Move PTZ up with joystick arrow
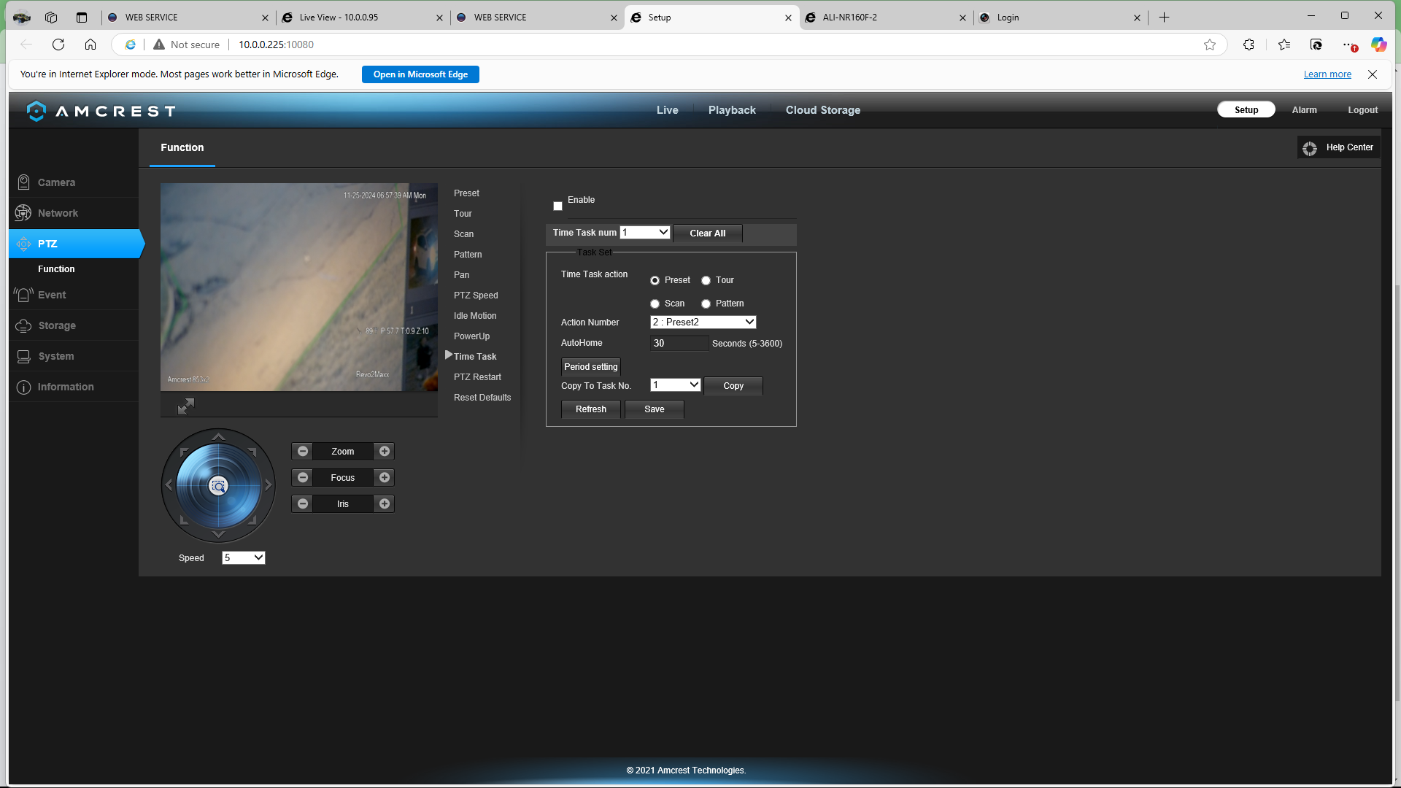This screenshot has height=788, width=1401. (218, 436)
